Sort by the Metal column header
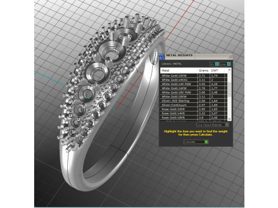 [x=179, y=70]
